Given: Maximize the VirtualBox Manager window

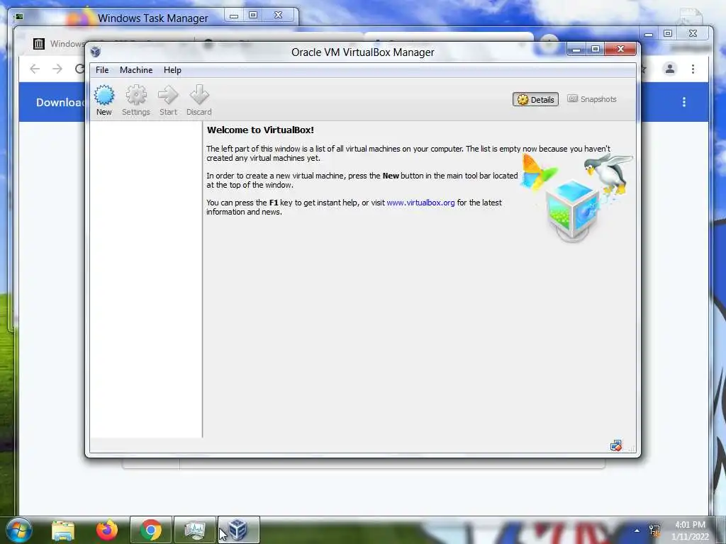Looking at the screenshot, I should coord(596,49).
